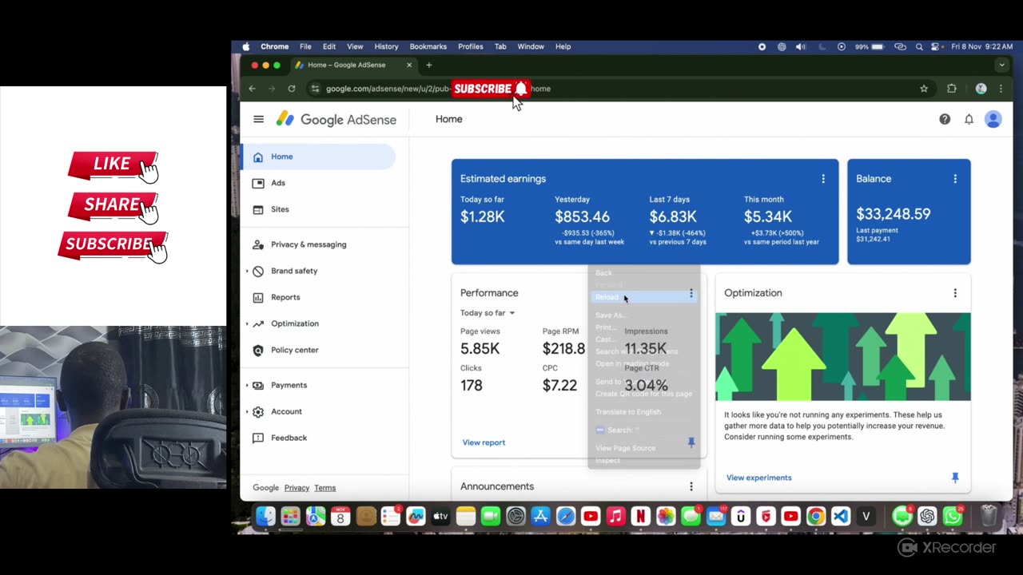Open the Profiles menu in the menu bar
The height and width of the screenshot is (575, 1023).
[471, 46]
